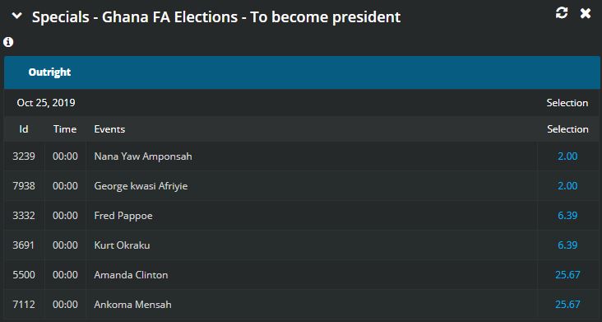This screenshot has width=602, height=322.
Task: Click the Nana Yaw Amponsah event name
Action: [143, 156]
